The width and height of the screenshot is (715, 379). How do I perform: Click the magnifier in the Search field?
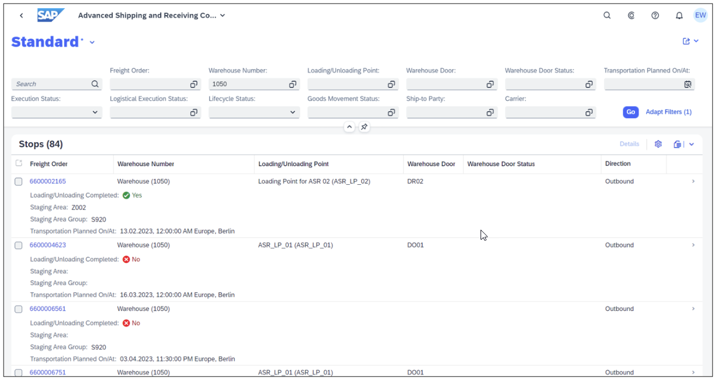(95, 84)
